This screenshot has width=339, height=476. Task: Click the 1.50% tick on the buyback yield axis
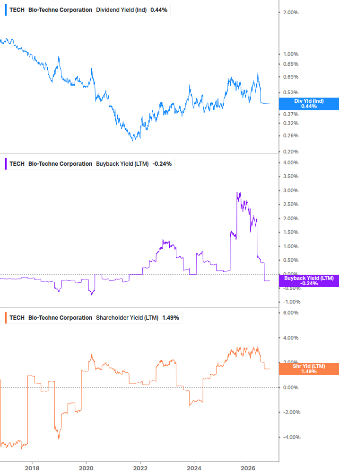[291, 232]
